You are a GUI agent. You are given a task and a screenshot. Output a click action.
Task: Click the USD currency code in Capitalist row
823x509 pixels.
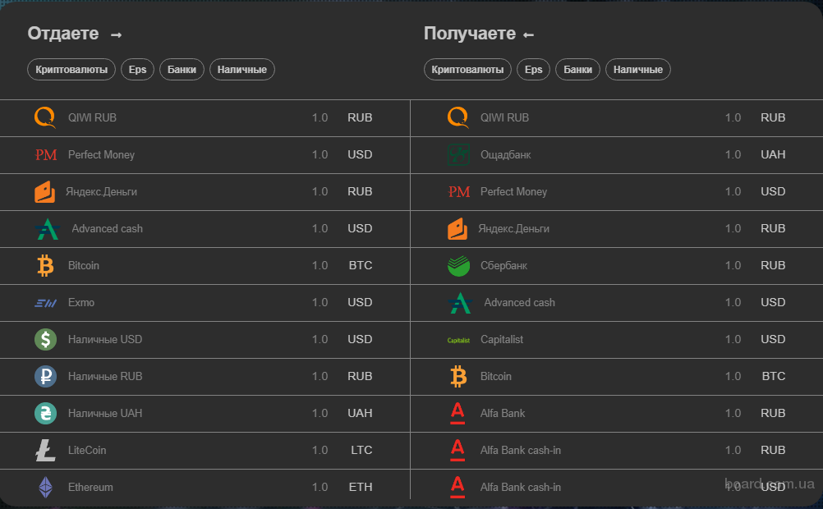coord(773,340)
